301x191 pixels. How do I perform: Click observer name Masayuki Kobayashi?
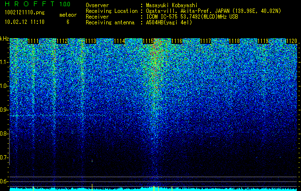tap(172, 5)
